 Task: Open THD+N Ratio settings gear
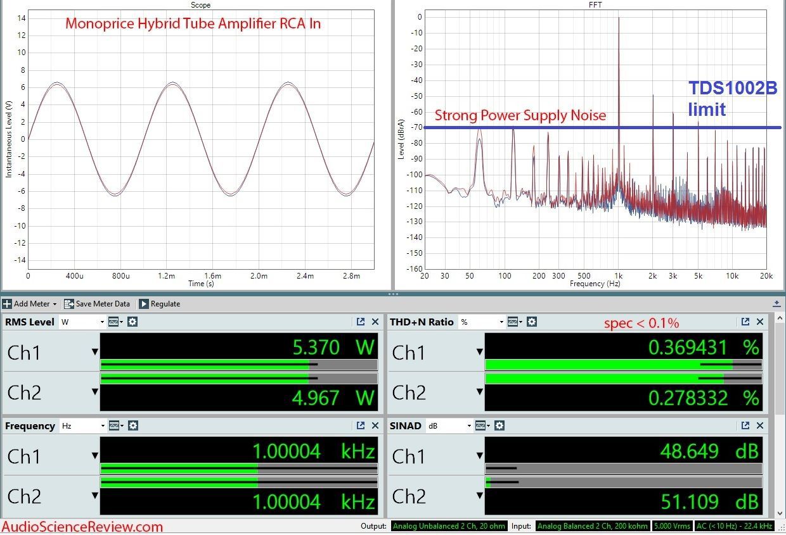[x=532, y=322]
